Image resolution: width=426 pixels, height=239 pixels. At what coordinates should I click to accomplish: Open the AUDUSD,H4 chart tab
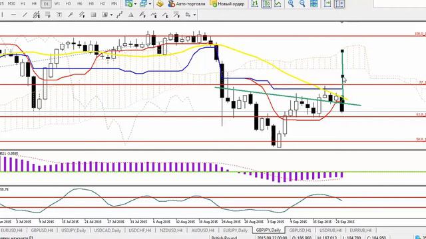(203, 230)
